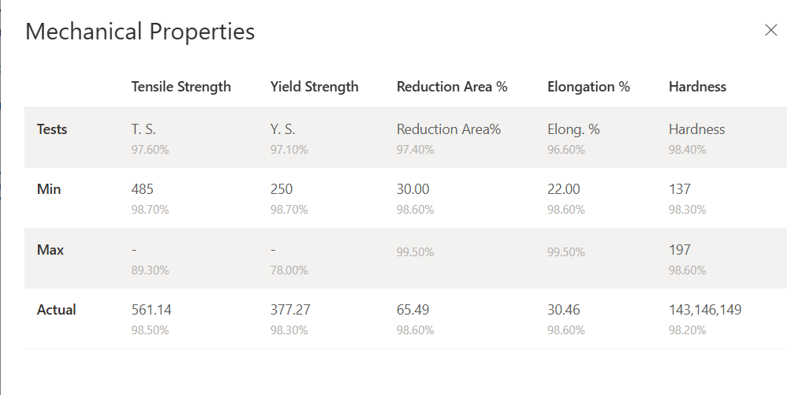Screen dimensions: 806x395
Task: Click the Hardness column header
Action: click(x=697, y=87)
